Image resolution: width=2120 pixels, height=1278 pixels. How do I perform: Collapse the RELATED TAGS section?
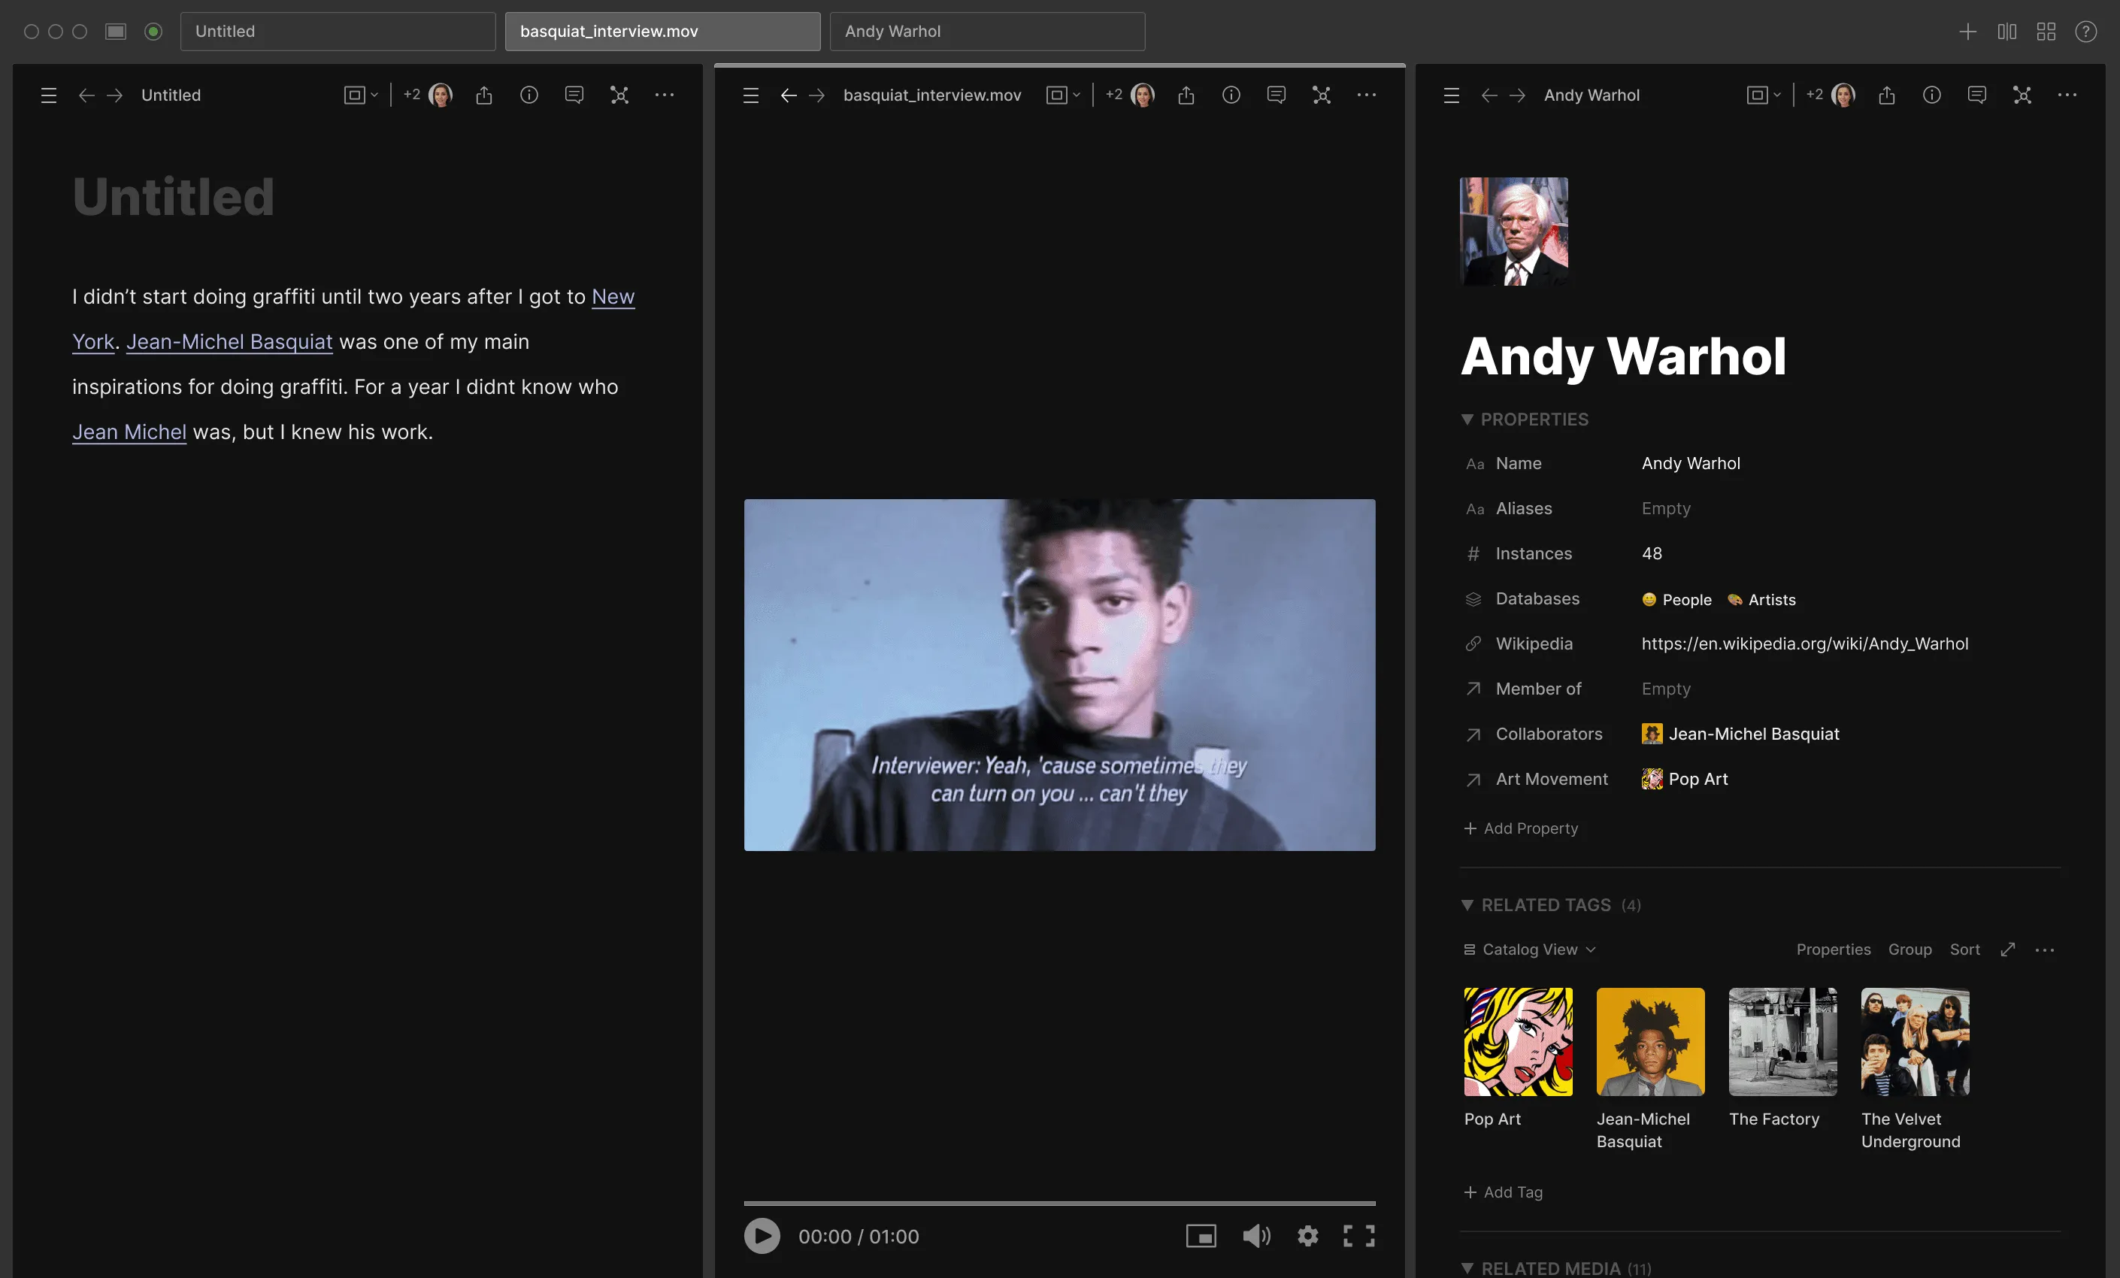click(1467, 904)
